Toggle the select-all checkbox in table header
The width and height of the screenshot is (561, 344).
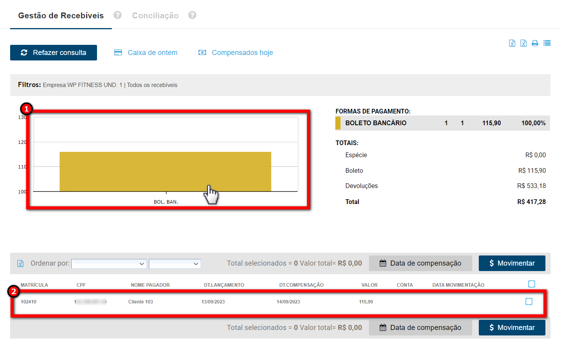tap(531, 284)
